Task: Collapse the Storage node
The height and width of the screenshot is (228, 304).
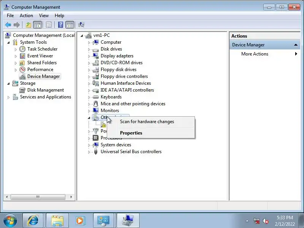Action: click(x=8, y=84)
